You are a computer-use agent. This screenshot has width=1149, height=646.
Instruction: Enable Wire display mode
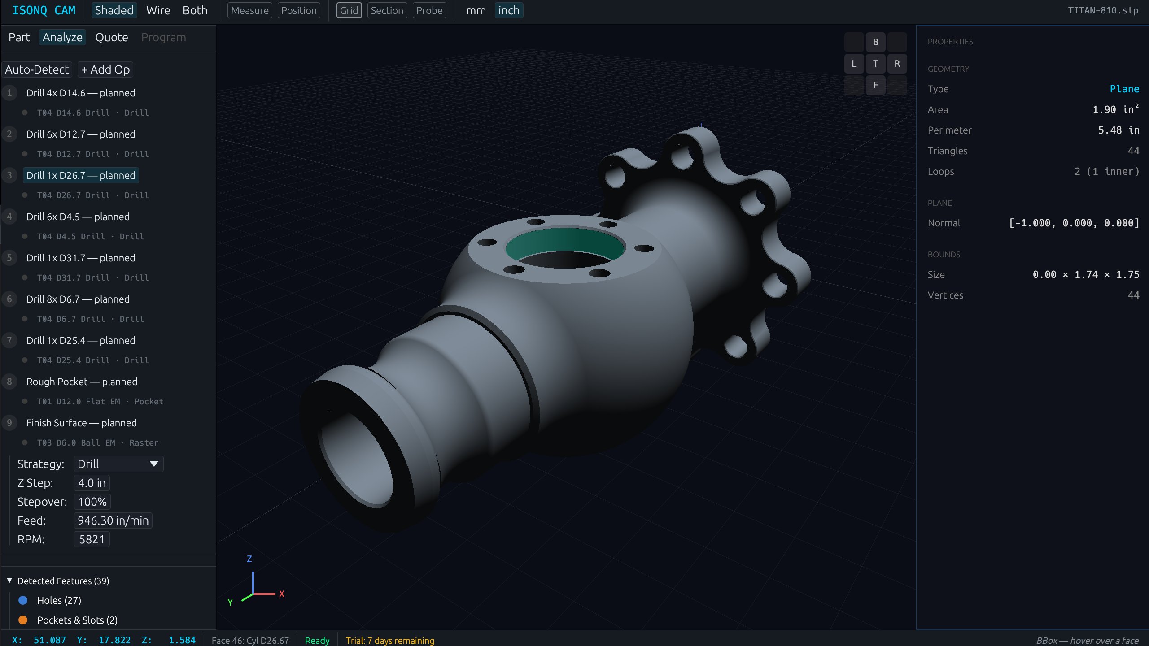[158, 10]
